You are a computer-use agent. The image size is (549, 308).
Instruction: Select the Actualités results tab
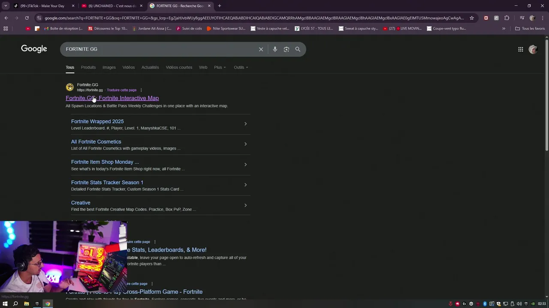pyautogui.click(x=150, y=67)
